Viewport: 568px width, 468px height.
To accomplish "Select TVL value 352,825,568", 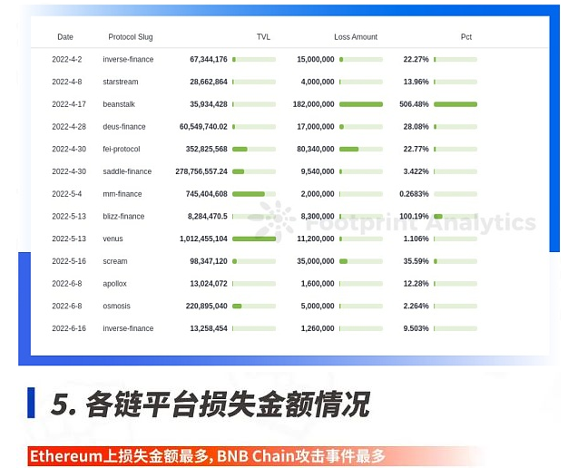I will point(207,150).
